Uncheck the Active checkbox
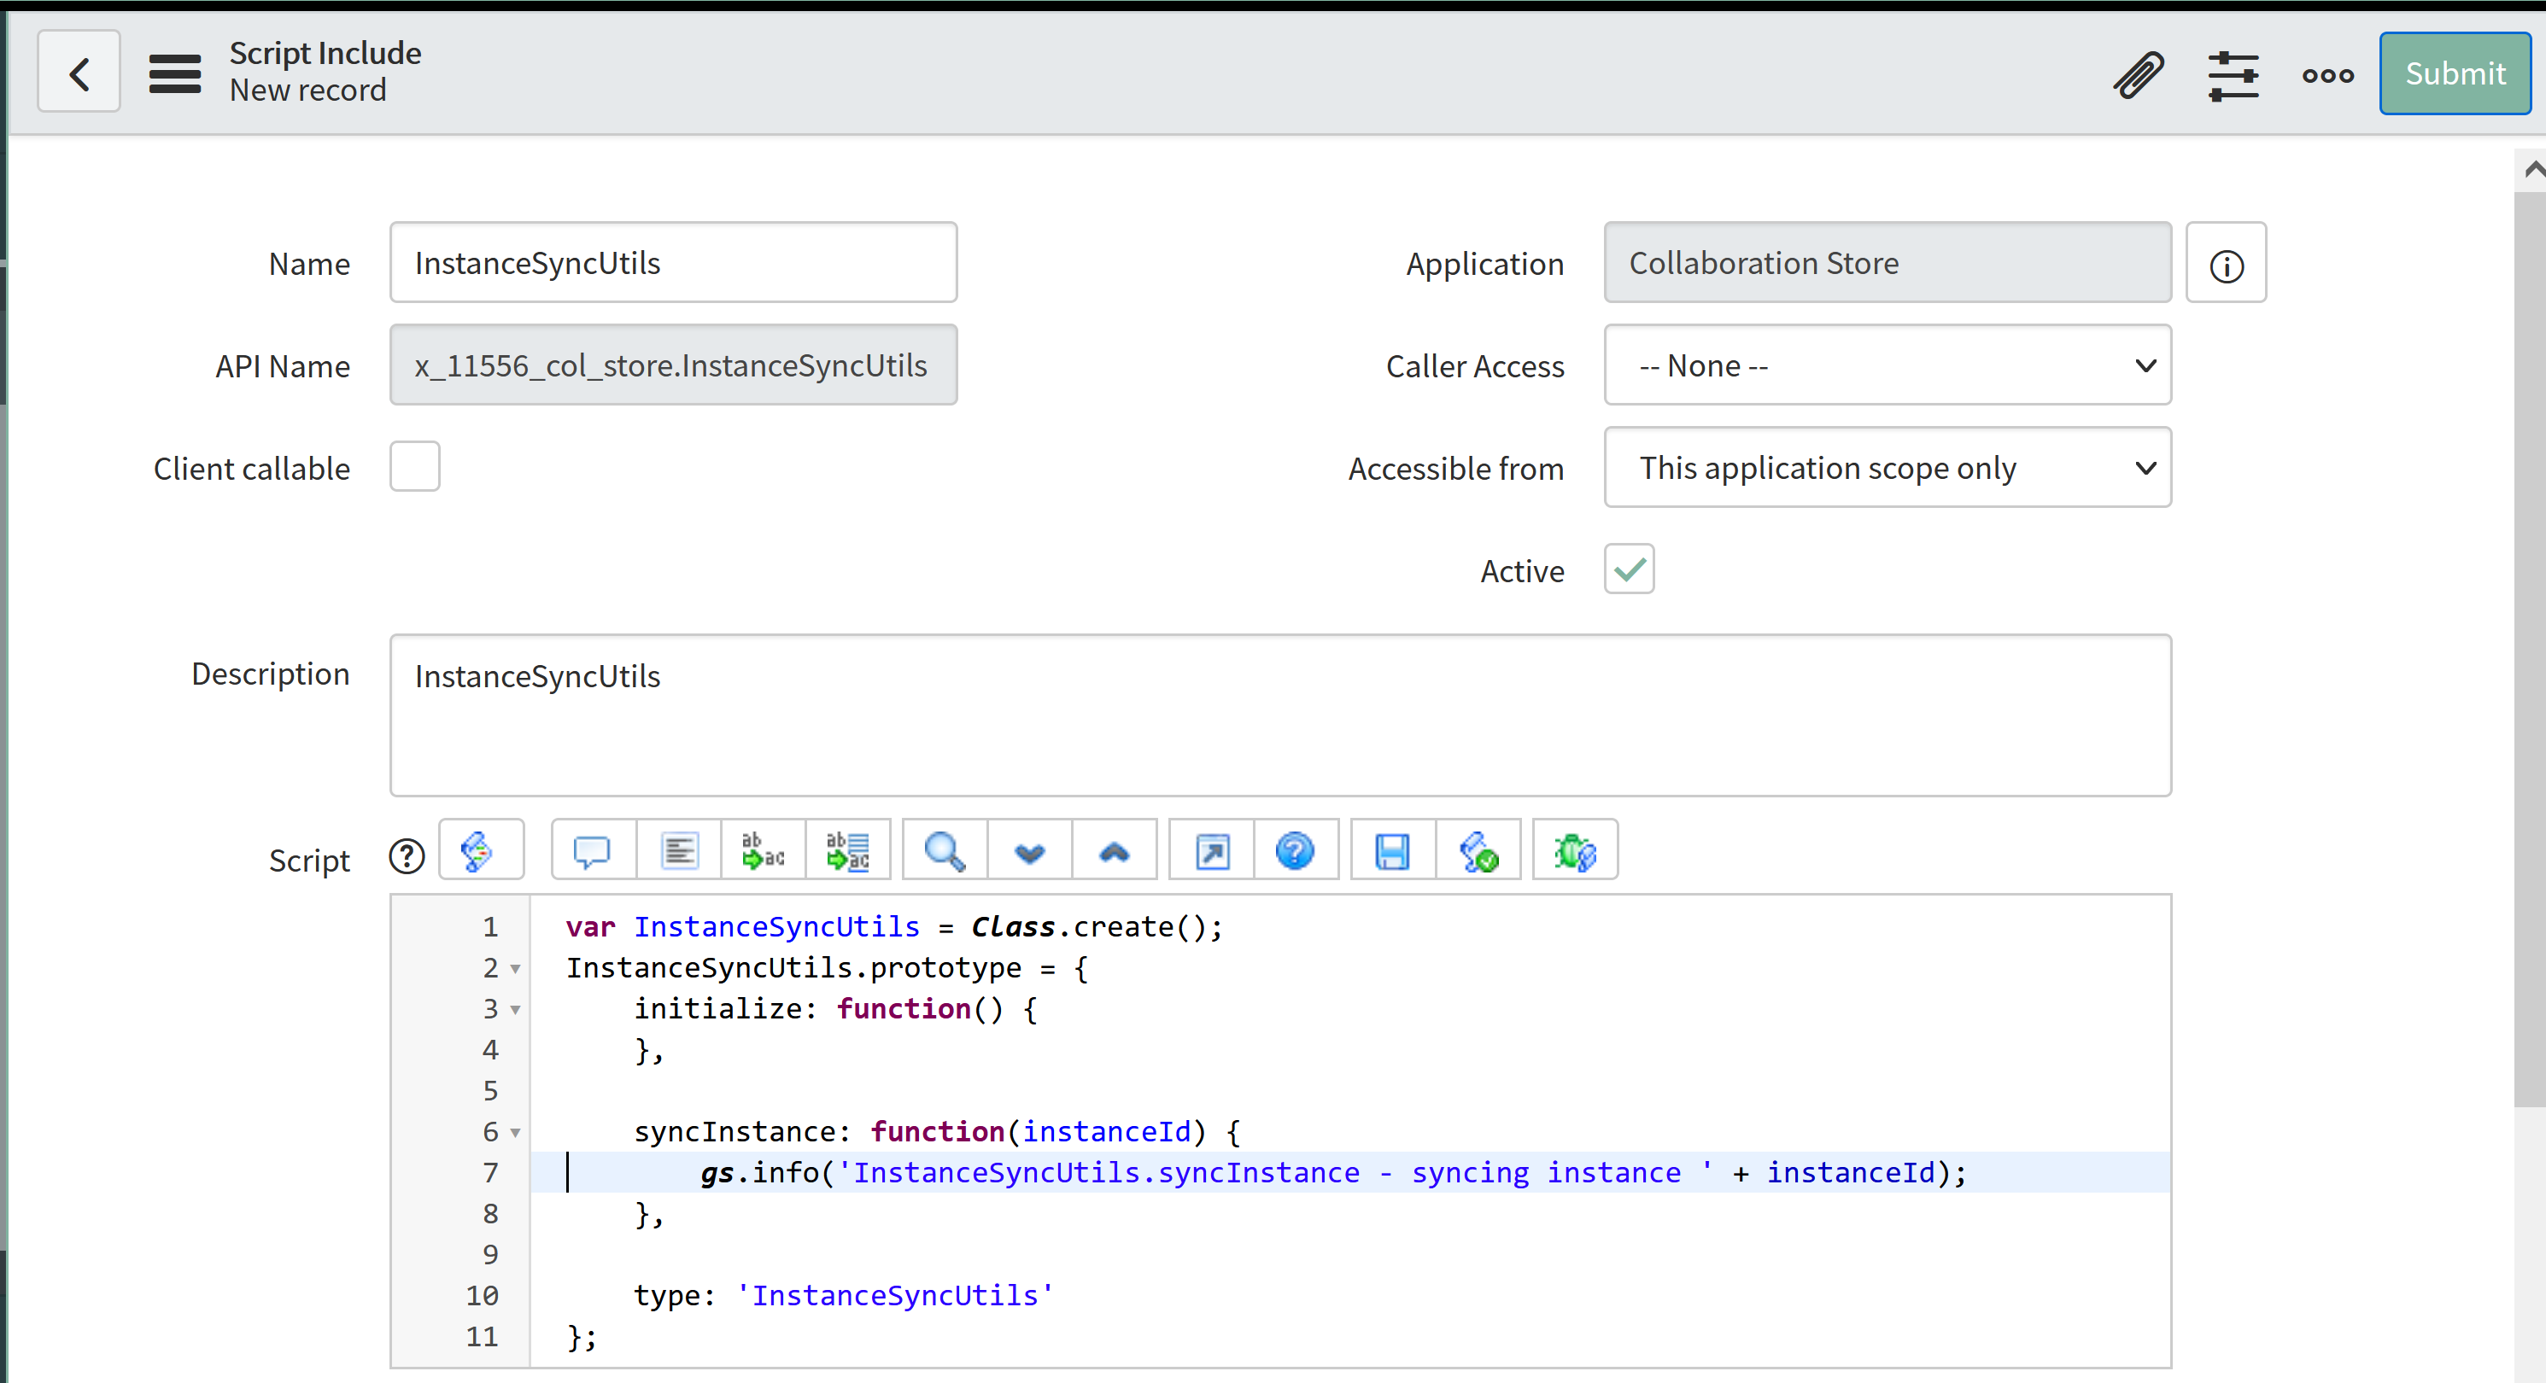The width and height of the screenshot is (2546, 1383). pos(1629,570)
